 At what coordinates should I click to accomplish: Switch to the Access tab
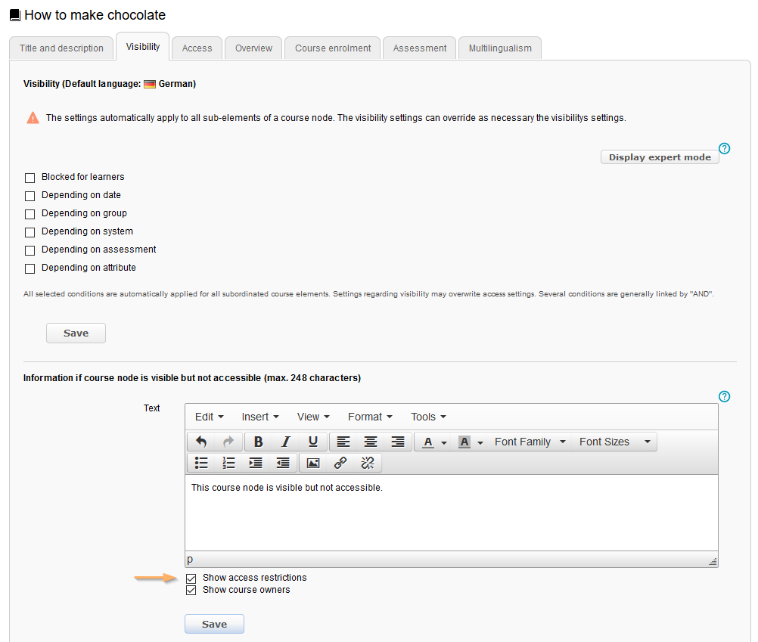[x=197, y=48]
